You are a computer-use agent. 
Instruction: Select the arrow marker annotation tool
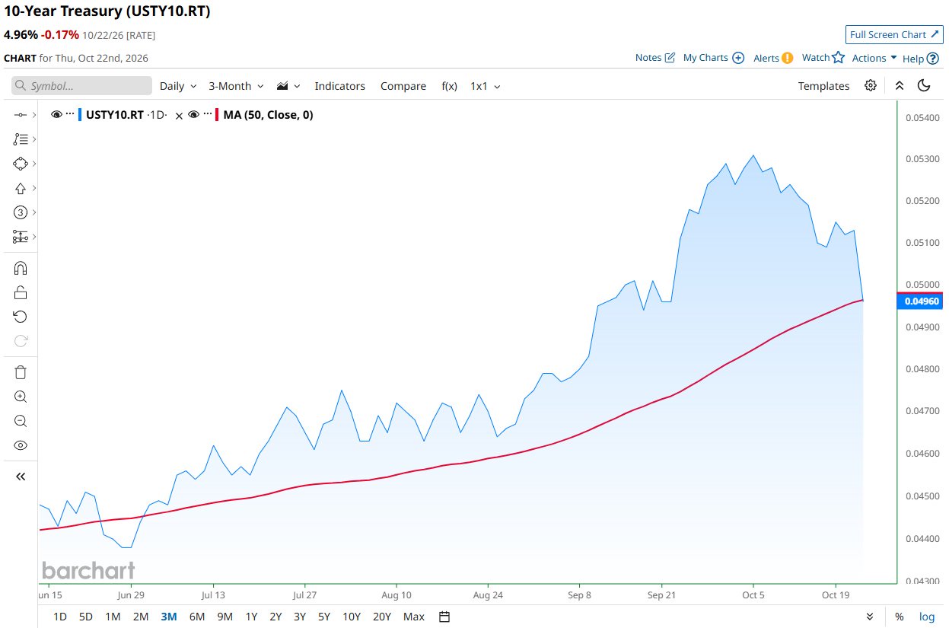tap(21, 188)
